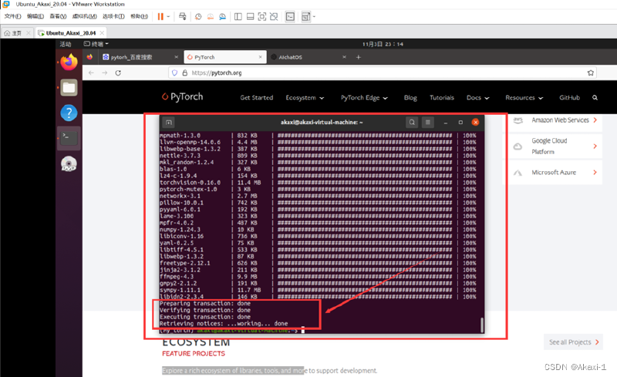Open the 虚拟机(M) menu

85,16
